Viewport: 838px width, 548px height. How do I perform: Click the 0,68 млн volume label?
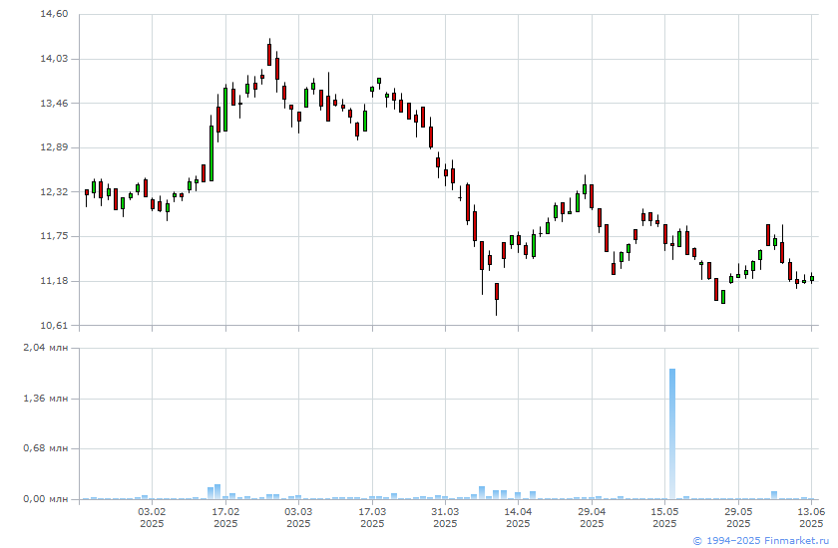pyautogui.click(x=46, y=448)
